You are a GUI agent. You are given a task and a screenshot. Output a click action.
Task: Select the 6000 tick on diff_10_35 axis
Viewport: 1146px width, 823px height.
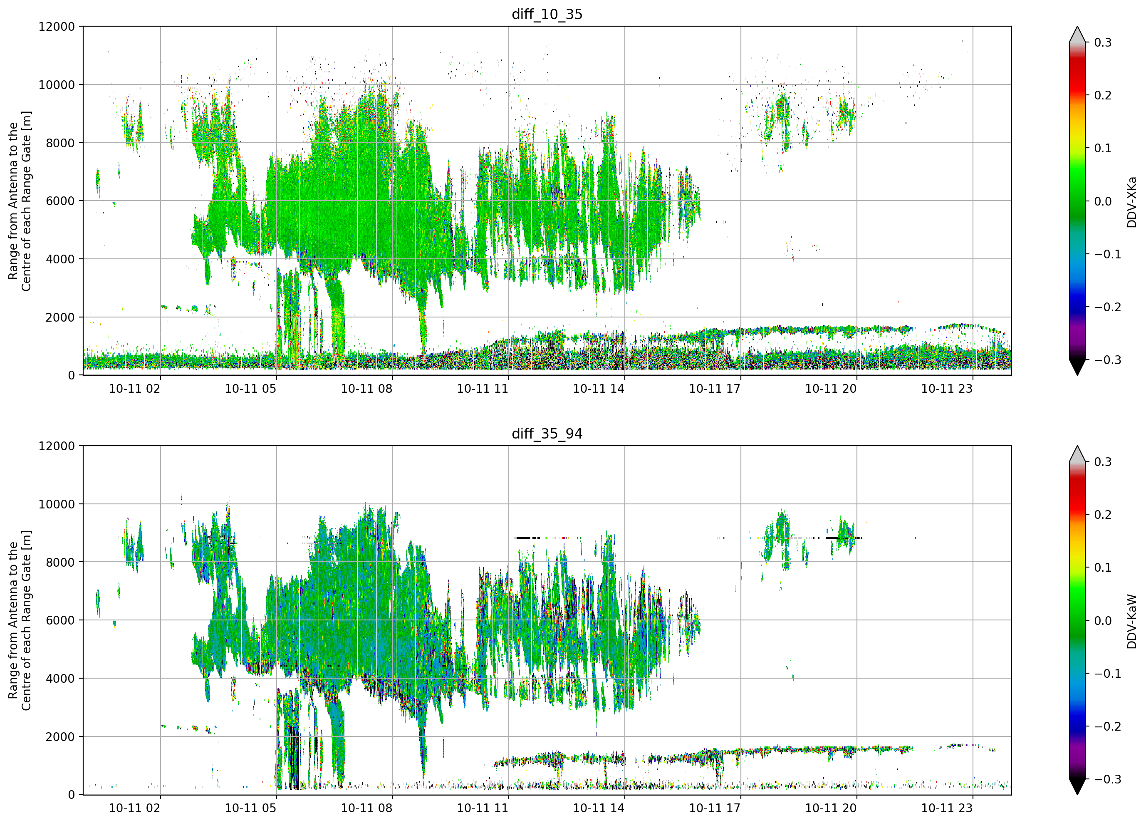60,201
